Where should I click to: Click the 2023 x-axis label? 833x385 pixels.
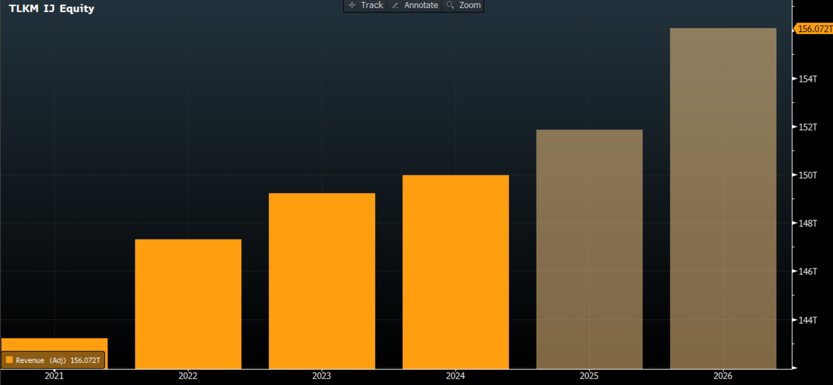[322, 376]
